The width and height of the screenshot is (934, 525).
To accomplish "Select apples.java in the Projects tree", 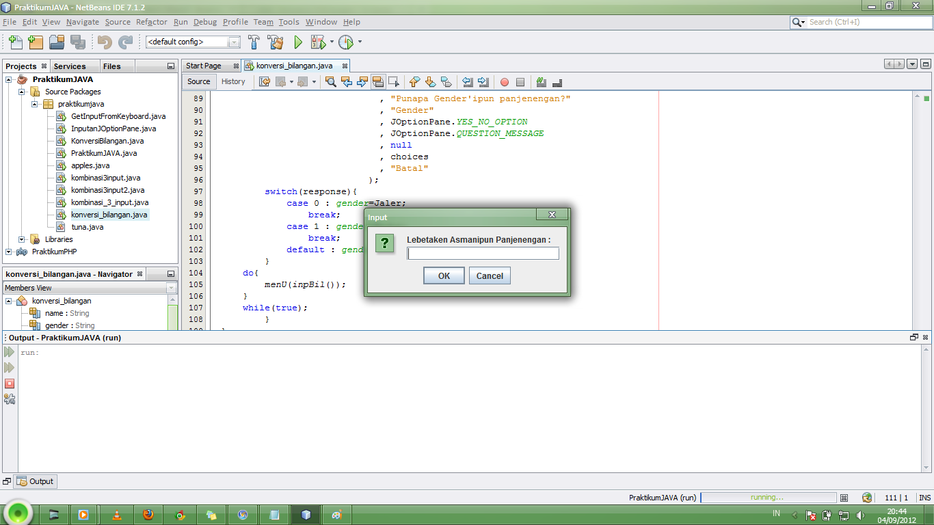I will pos(90,165).
